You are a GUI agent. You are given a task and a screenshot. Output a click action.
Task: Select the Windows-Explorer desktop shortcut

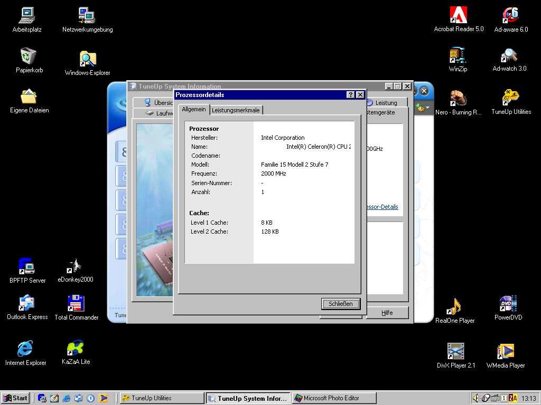point(87,63)
